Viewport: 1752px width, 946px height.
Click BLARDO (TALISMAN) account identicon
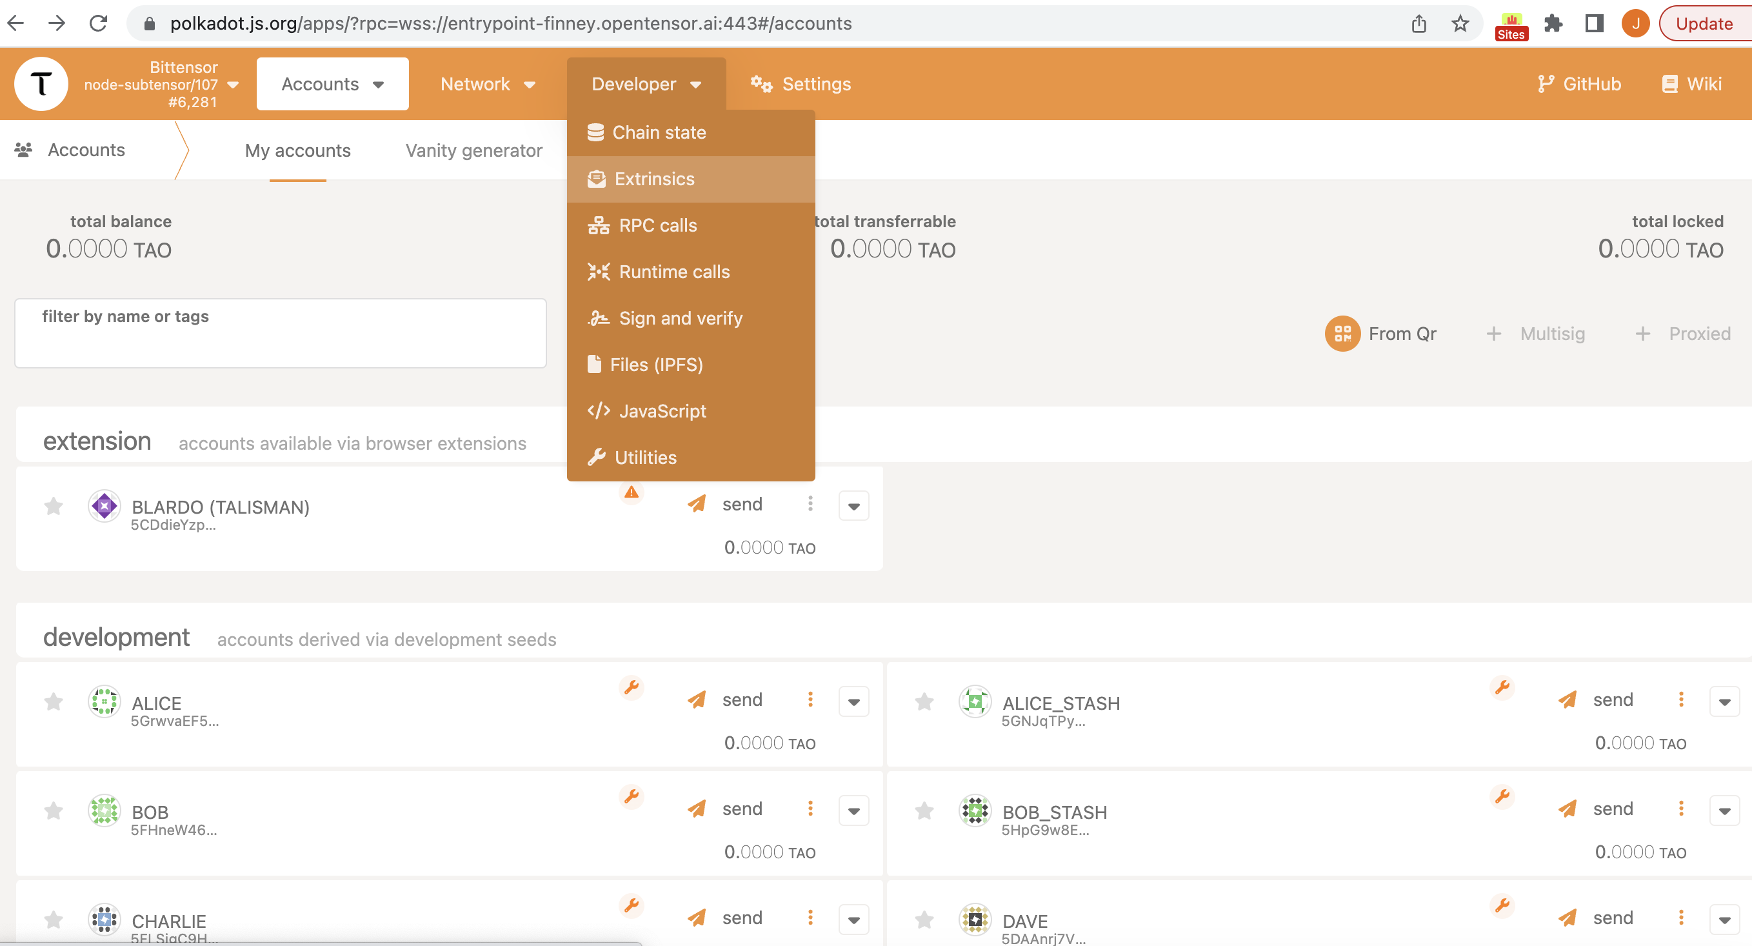104,506
